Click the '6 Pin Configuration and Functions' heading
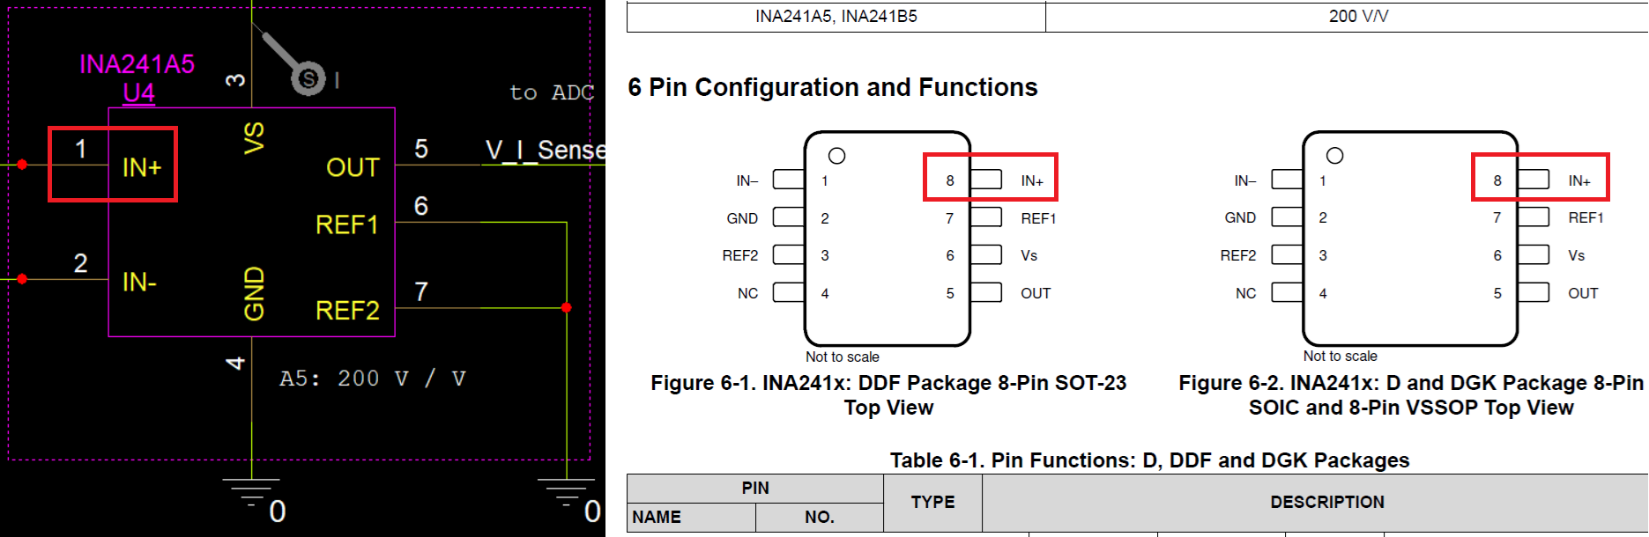 (x=833, y=87)
